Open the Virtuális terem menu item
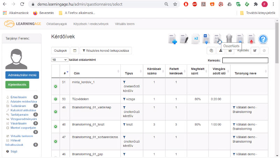Viewport: 280px width, 158px height. tap(125, 24)
